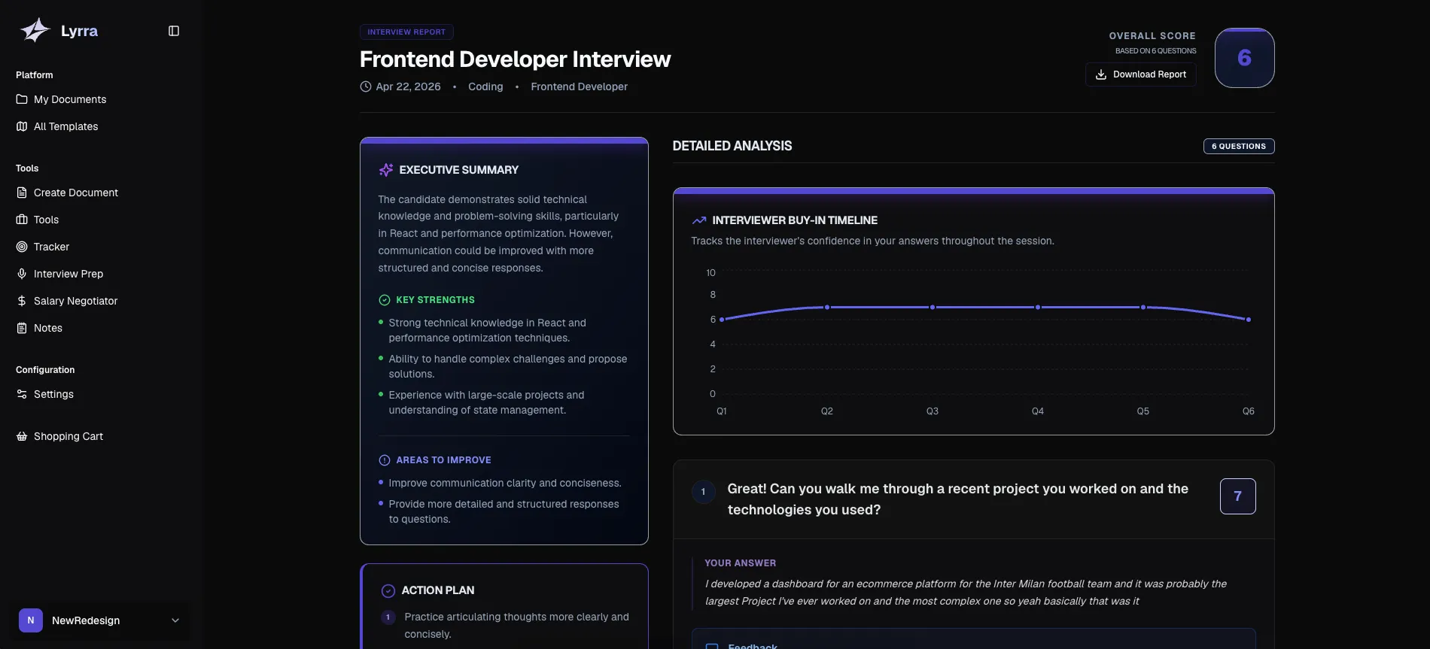Click the briefcase icon next to Tools
1430x649 pixels.
[22, 220]
